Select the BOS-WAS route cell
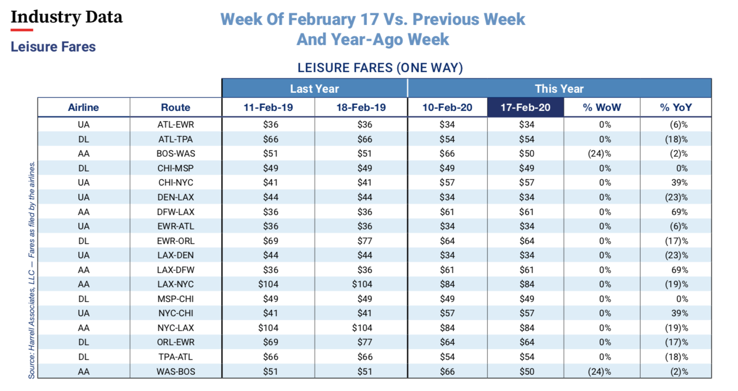 175,153
